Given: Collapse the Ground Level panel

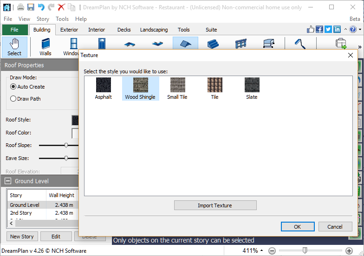Looking at the screenshot, I should tap(8, 181).
